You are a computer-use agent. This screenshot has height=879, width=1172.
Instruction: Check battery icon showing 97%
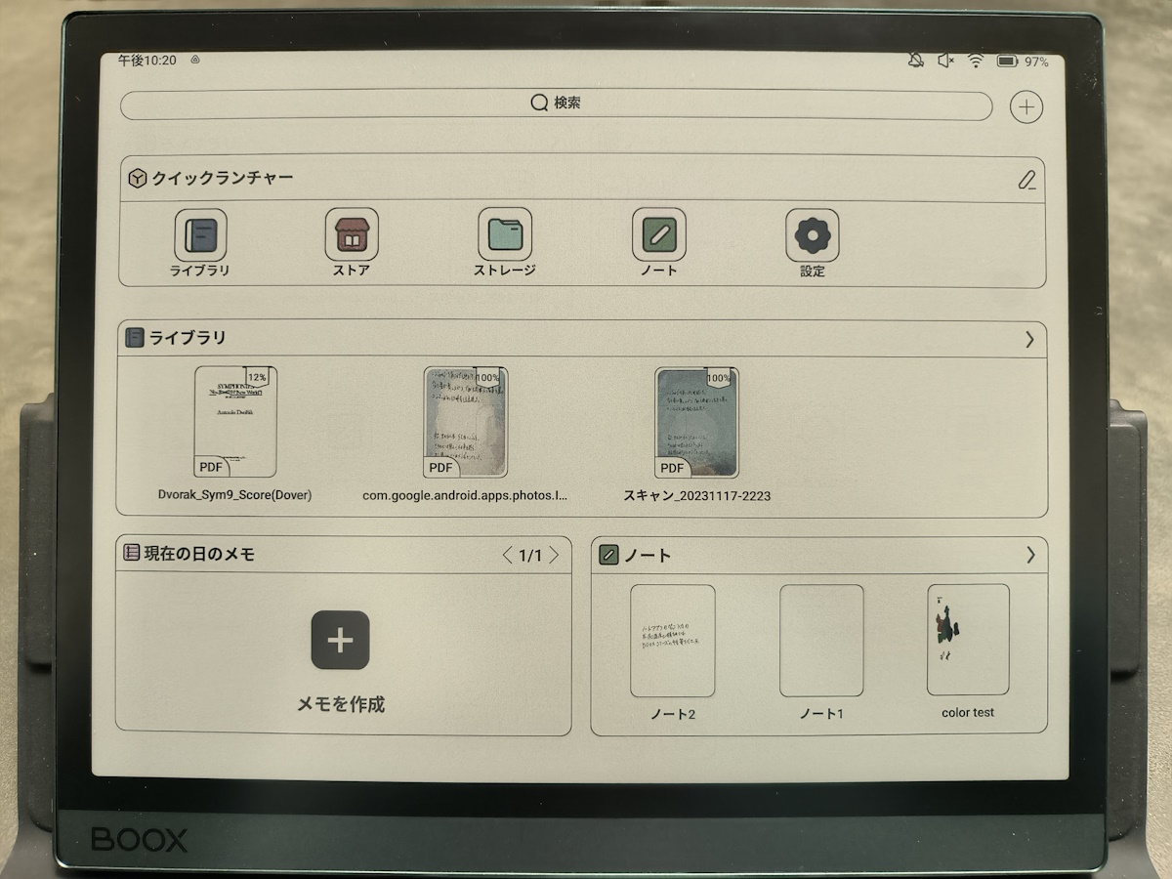[1008, 60]
